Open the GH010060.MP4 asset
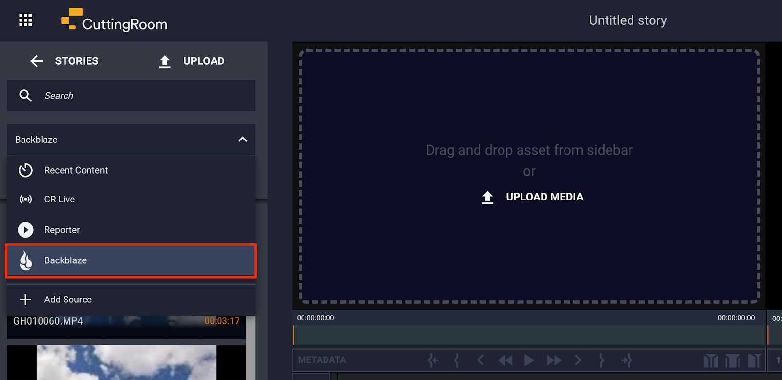Screen dimensions: 782x380 pyautogui.click(x=48, y=321)
